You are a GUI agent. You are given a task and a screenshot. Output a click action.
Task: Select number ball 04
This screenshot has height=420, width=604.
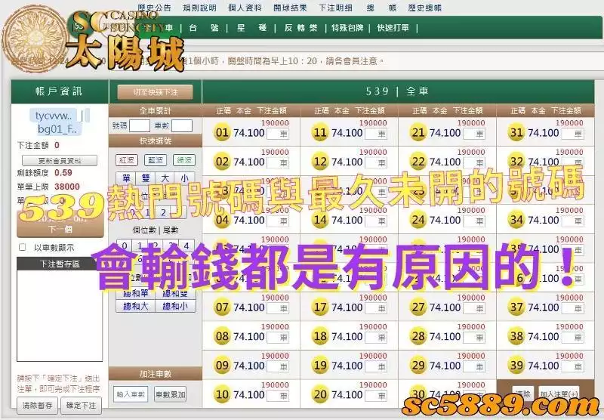222,221
